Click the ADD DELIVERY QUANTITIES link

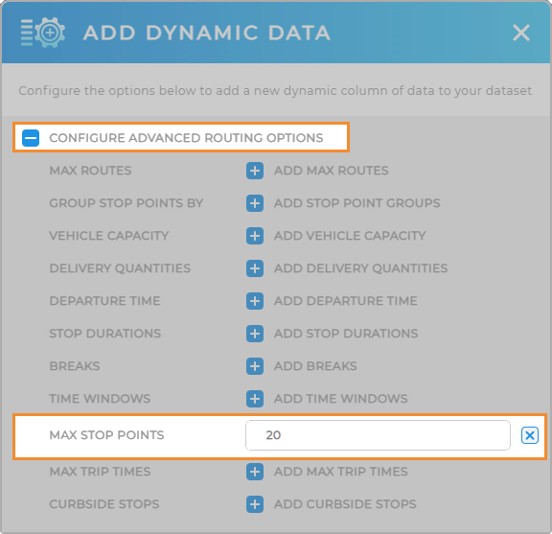pos(361,268)
